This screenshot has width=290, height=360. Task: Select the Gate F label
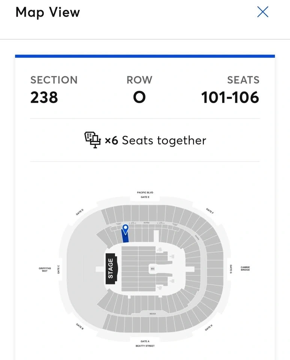[210, 211]
